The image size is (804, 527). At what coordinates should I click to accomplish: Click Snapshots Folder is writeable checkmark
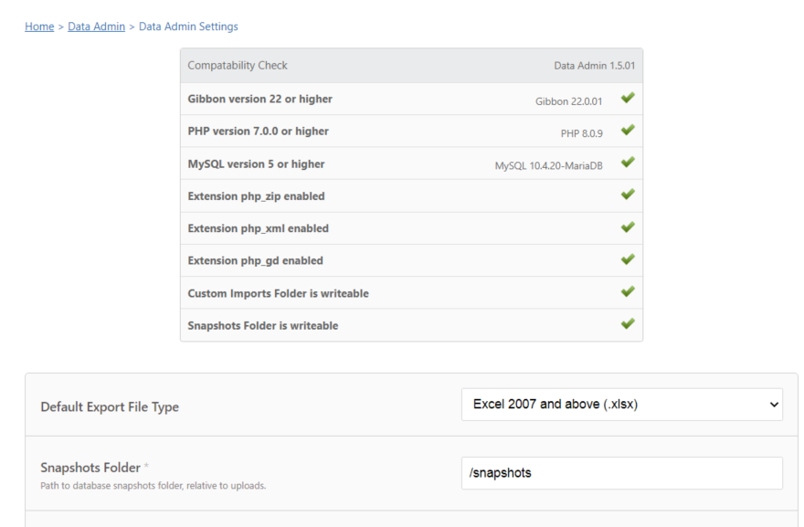[x=628, y=323]
